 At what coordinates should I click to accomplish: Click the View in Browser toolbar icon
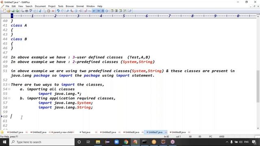35,11
